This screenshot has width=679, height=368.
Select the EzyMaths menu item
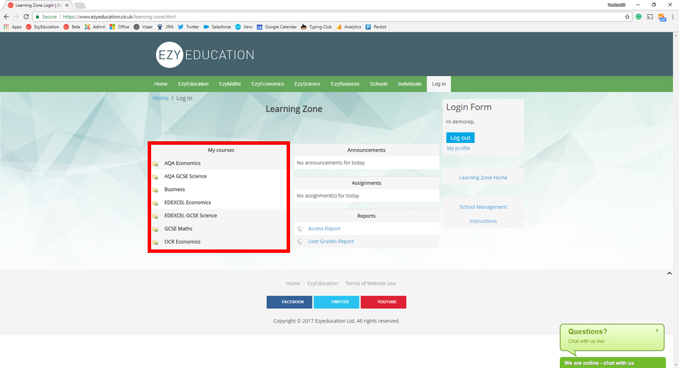tap(230, 84)
